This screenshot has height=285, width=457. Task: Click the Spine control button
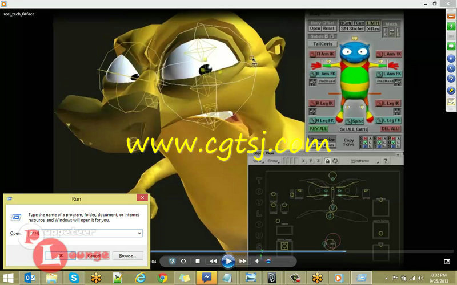[355, 121]
